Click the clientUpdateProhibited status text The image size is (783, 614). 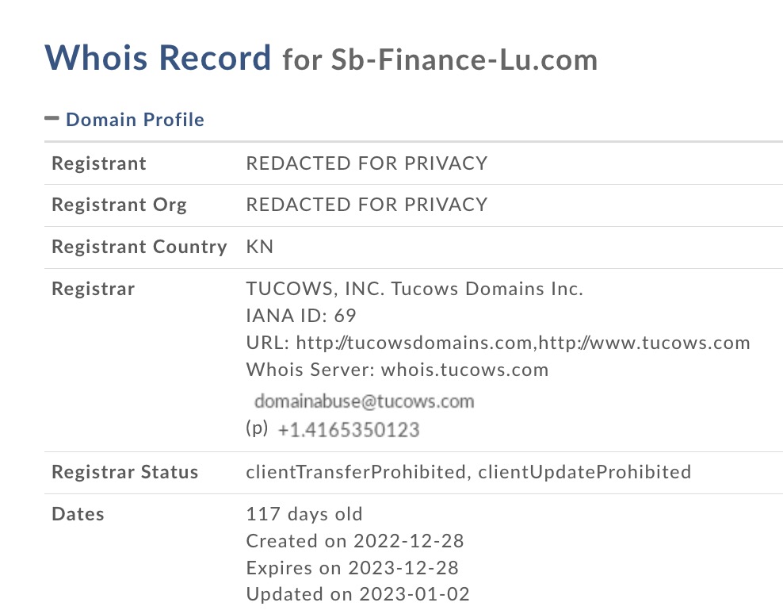coord(585,472)
